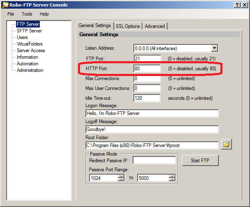Click the Passive Port Range label
Image resolution: width=250 pixels, height=207 pixels.
[x=109, y=170]
